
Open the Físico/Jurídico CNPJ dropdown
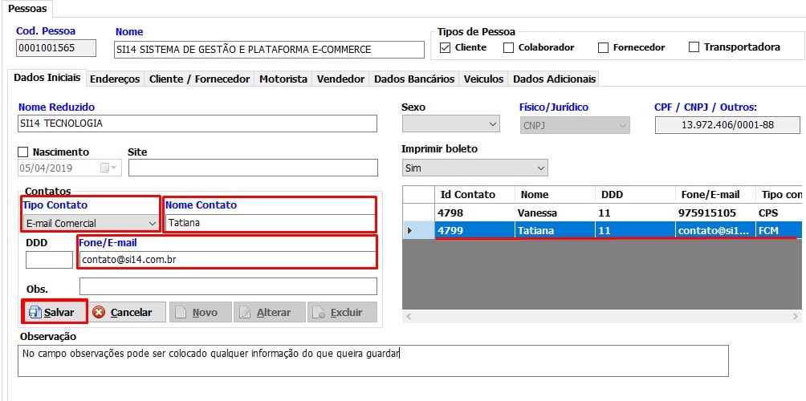pos(575,125)
